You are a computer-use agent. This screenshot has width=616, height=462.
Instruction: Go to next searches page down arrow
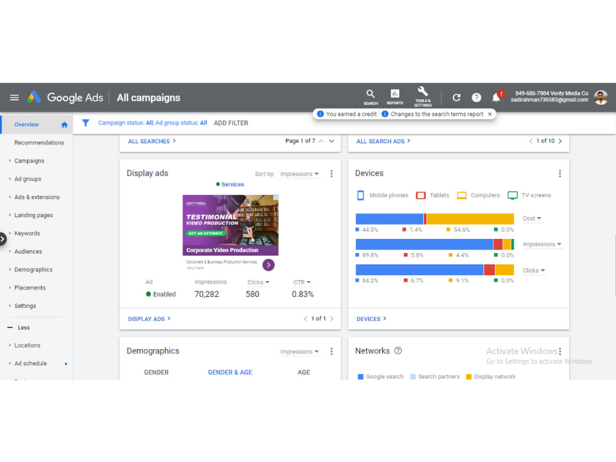(x=331, y=141)
